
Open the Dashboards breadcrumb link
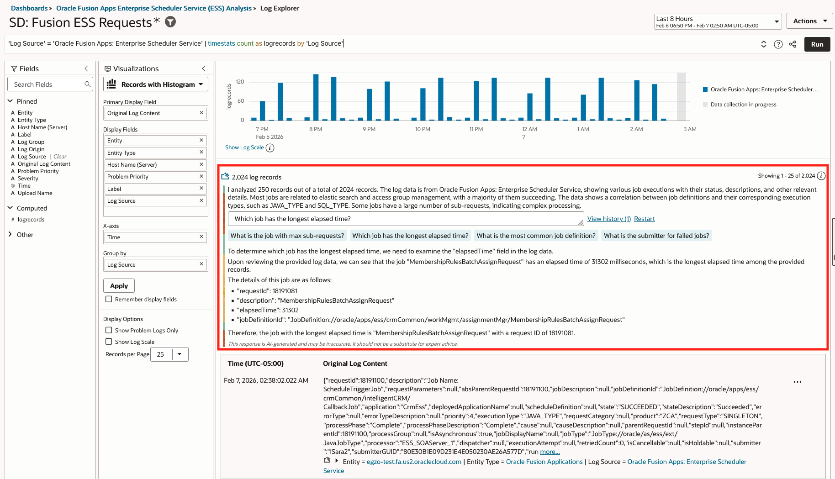(28, 8)
